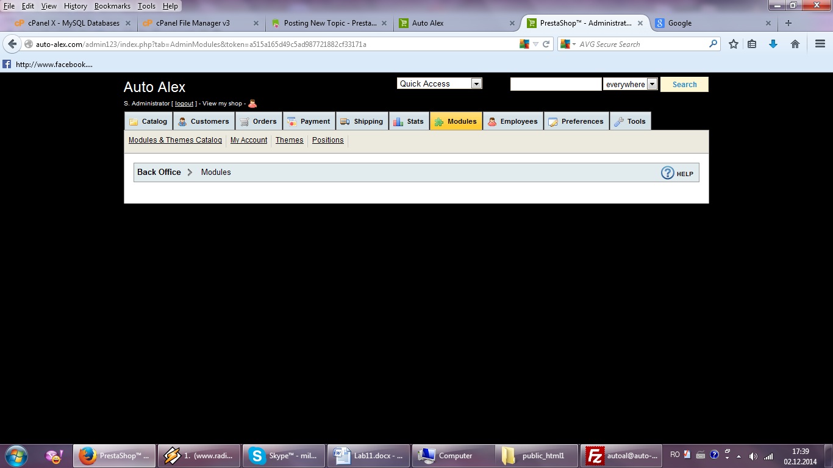Viewport: 833px width, 468px height.
Task: Open the 'everywhere' search scope dropdown
Action: point(652,84)
